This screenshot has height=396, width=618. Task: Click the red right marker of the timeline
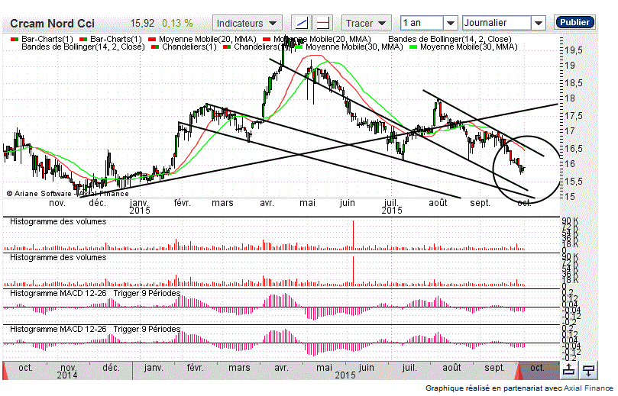tap(520, 370)
